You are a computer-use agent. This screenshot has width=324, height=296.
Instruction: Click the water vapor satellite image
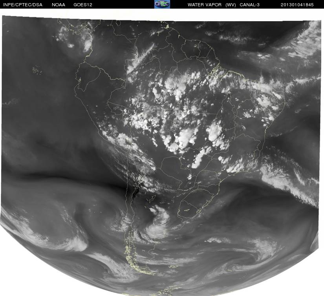tap(160, 156)
